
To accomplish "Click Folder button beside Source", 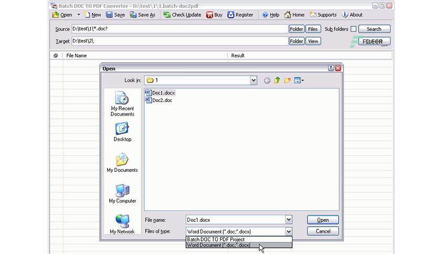I will click(297, 29).
